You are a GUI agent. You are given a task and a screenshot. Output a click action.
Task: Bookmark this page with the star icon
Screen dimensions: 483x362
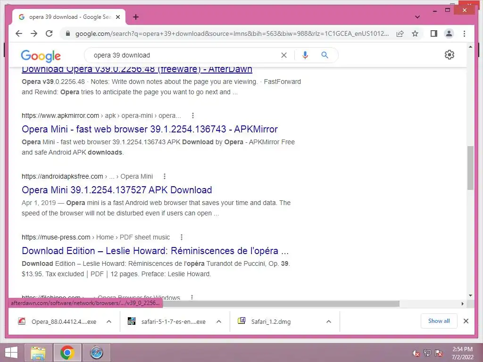tap(415, 33)
